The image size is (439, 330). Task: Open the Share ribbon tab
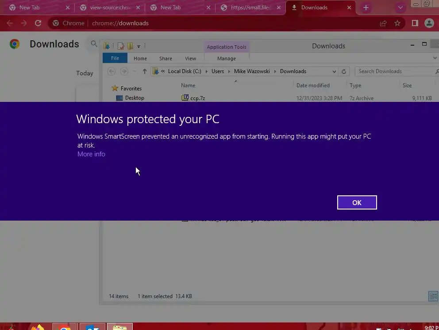click(166, 58)
